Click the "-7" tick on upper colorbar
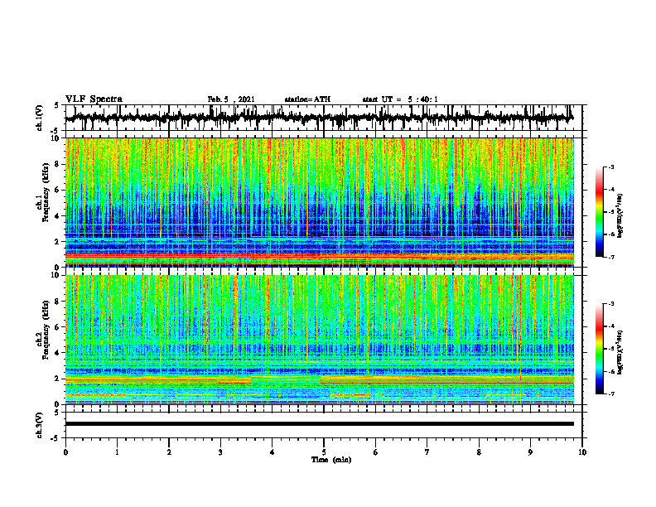Viewport: 656px width, 507px height. 611,257
